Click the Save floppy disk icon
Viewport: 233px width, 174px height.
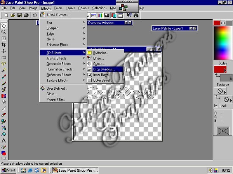pyautogui.click(x=19, y=15)
